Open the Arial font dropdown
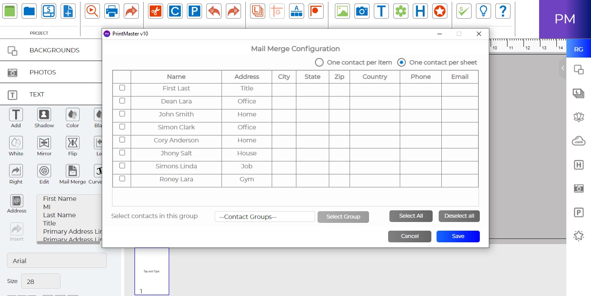Image resolution: width=591 pixels, height=296 pixels. (x=57, y=261)
